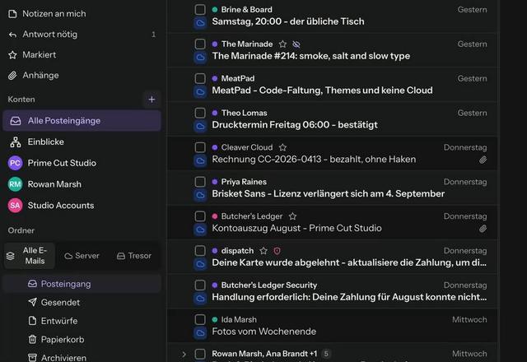Viewport: 527px width, 362px height.
Task: Check the Butcher's Ledger Security checkbox
Action: [200, 285]
